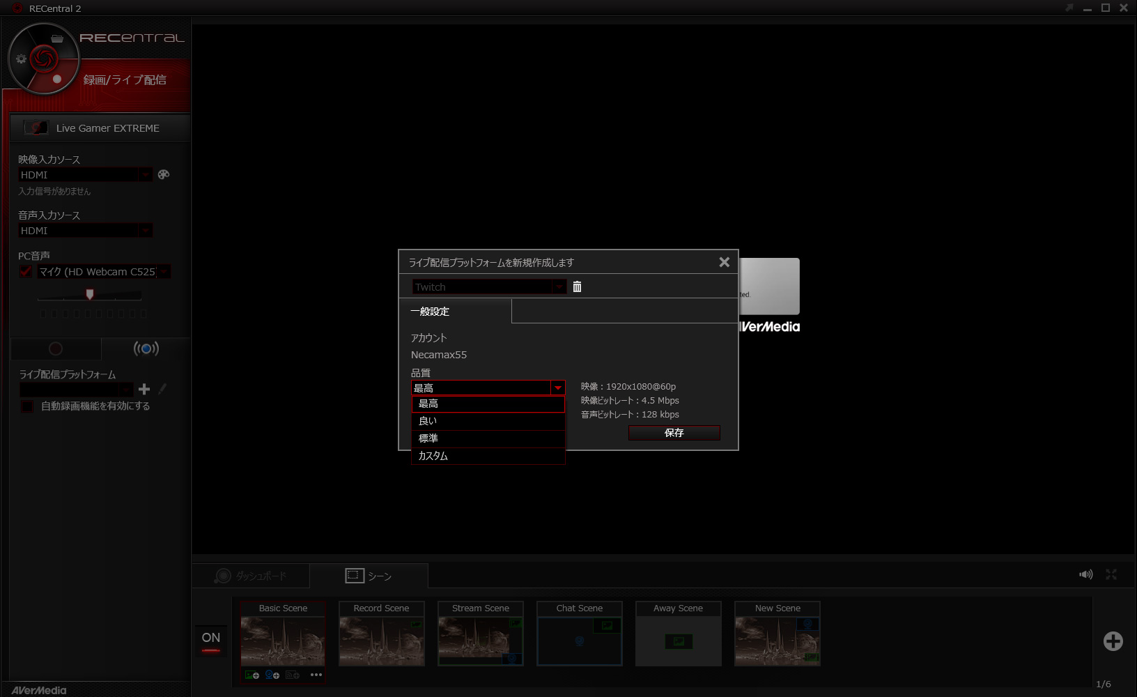
Task: Click the speaker volume icon
Action: (x=1085, y=574)
